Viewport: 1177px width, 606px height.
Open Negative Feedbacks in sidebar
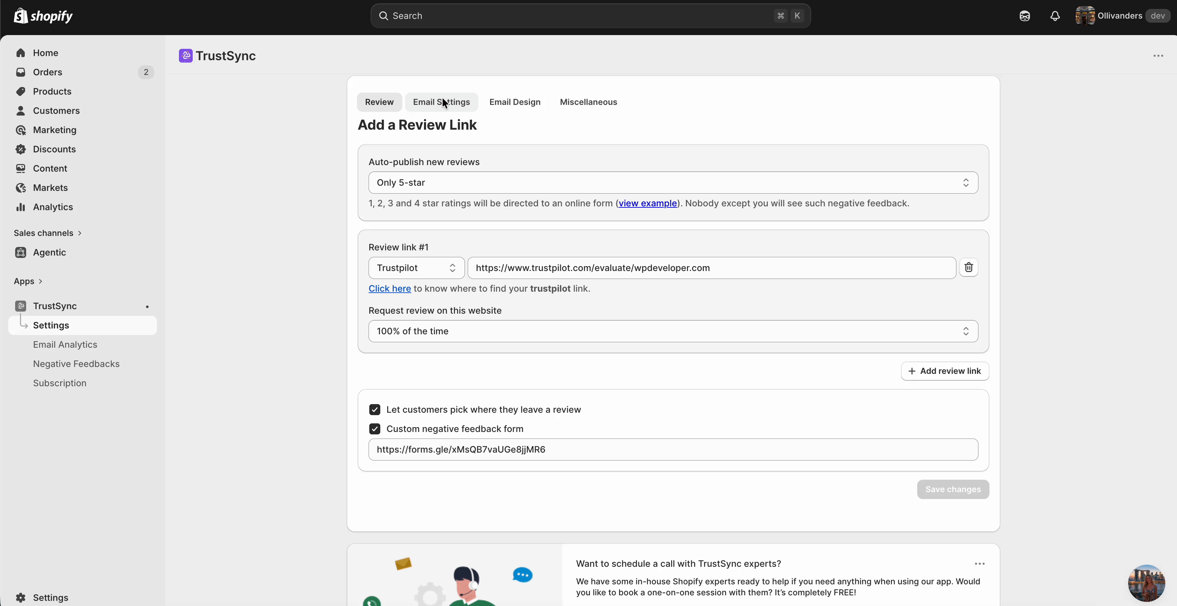[x=76, y=364]
